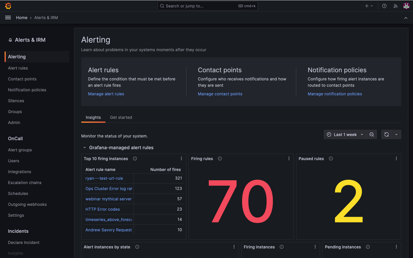Select Silences in the sidebar
This screenshot has height=258, width=413.
16,101
